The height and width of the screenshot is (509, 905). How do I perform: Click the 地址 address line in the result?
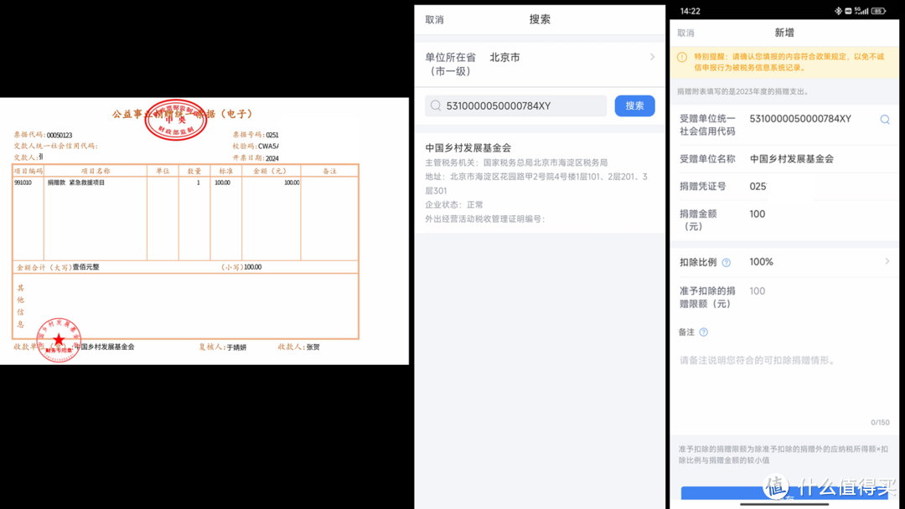tap(536, 183)
